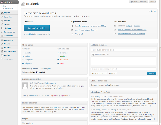Collapse the Enlaces entrantes widget header
The width and height of the screenshot is (161, 125).
point(54,103)
